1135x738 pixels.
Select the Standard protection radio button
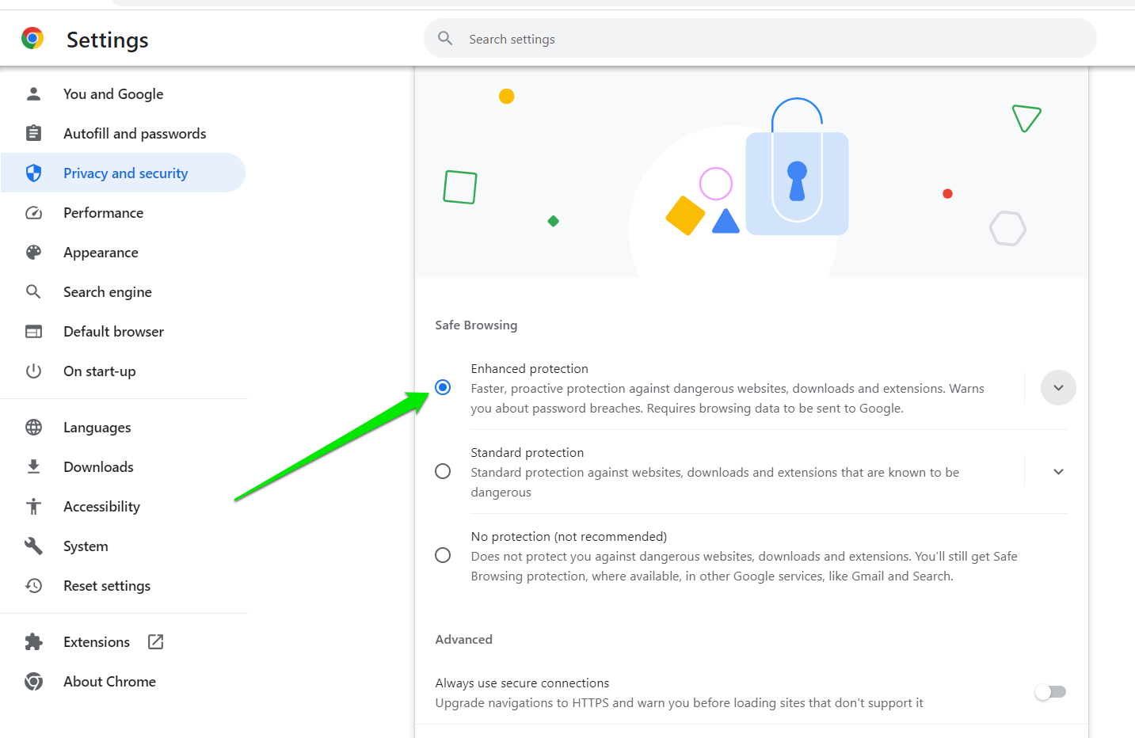point(443,472)
